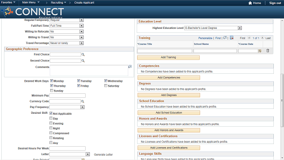The height and width of the screenshot is (160, 284).
Task: Click Training download grid icon
Action: [232, 38]
